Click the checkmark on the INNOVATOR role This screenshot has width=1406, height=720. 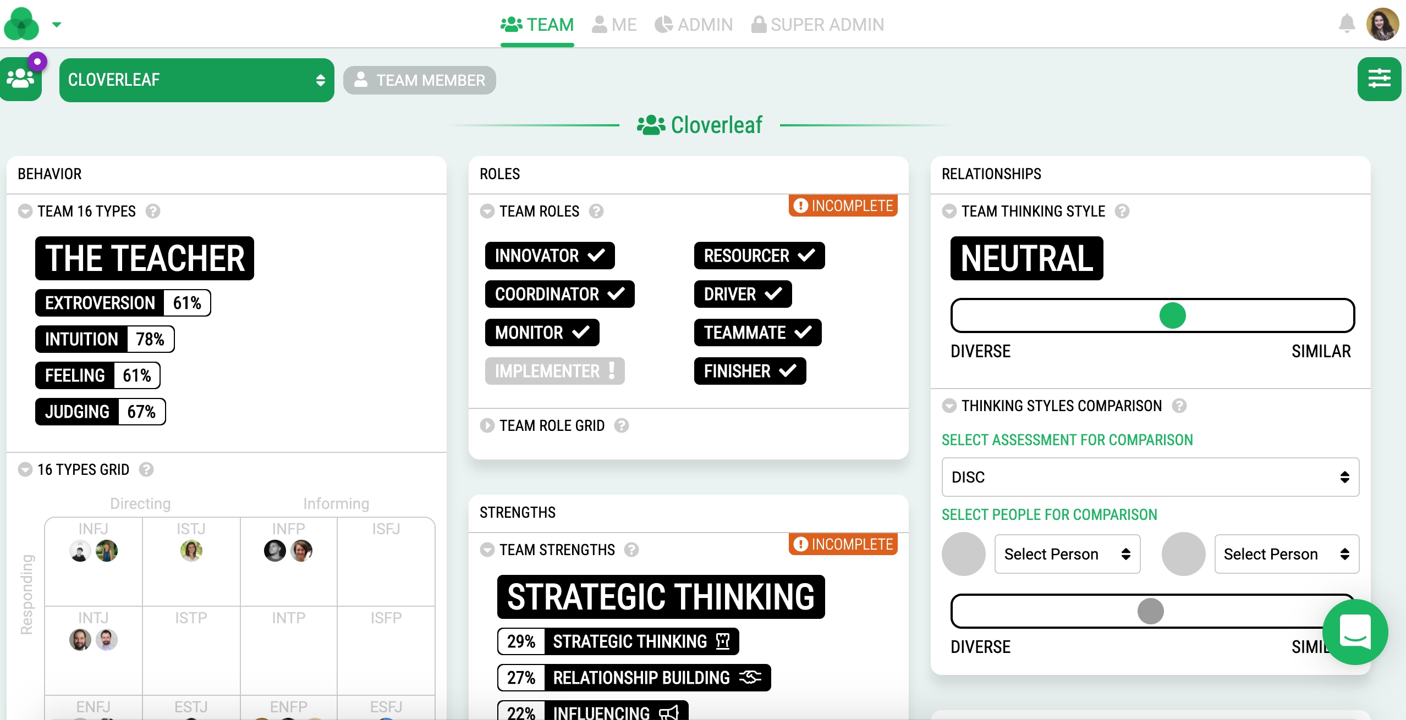click(596, 255)
